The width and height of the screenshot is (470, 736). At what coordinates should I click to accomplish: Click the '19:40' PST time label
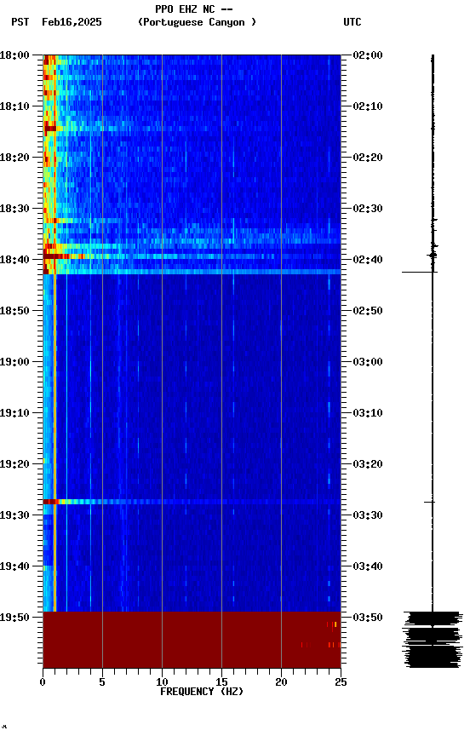point(14,567)
